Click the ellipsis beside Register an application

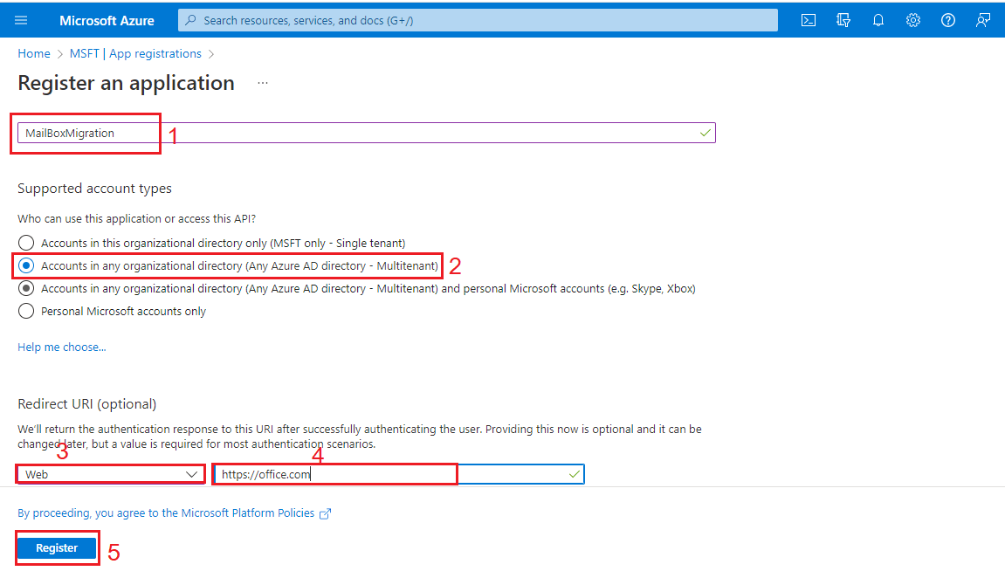263,83
